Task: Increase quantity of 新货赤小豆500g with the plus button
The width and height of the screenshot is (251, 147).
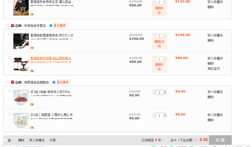Action: pyautogui.click(x=165, y=92)
